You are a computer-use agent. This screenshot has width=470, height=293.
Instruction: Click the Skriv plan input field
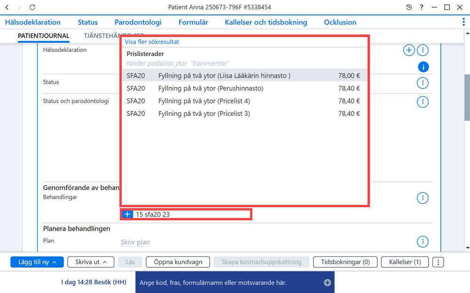point(135,242)
